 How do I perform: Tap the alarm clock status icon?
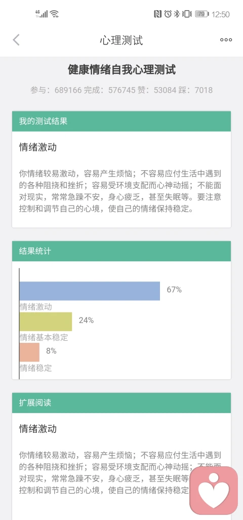point(168,14)
